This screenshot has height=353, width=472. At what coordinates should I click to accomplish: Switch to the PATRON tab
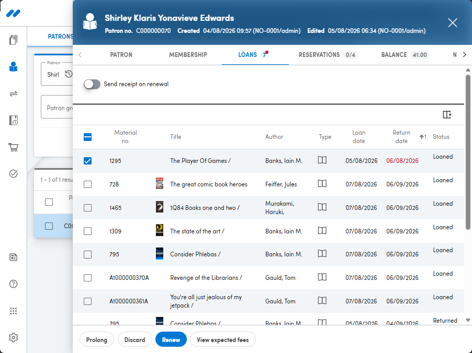[x=121, y=55]
